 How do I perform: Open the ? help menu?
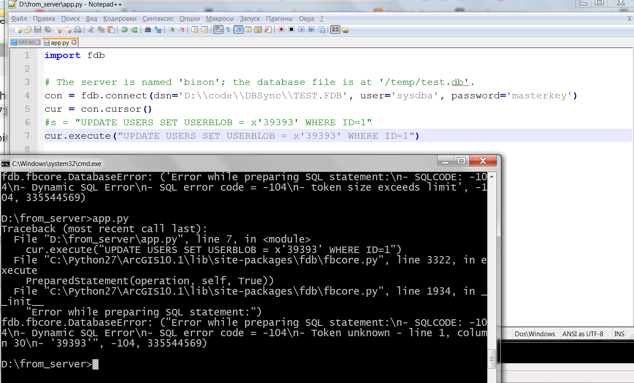coord(322,19)
